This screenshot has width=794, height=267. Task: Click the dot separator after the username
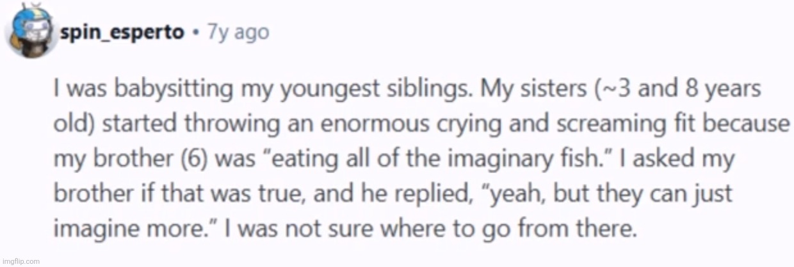(195, 33)
